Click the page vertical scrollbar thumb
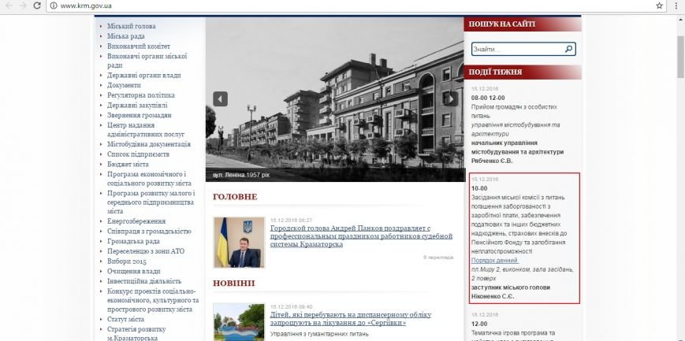The image size is (685, 341). pyautogui.click(x=680, y=57)
